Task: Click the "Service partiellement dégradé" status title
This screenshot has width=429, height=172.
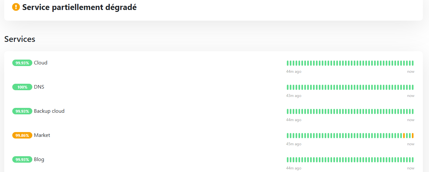Action: (x=79, y=7)
